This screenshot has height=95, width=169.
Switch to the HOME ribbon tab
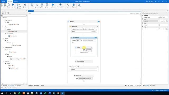(x=3, y=2)
